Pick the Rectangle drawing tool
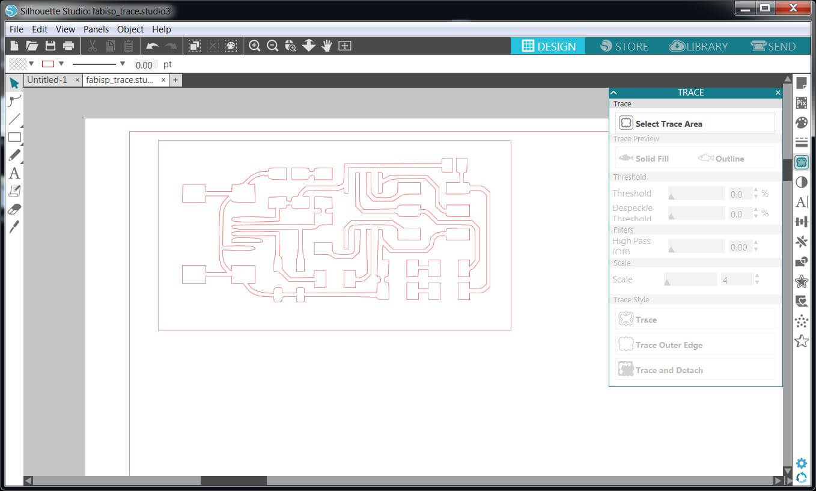Viewport: 816px width, 491px height. [x=14, y=138]
